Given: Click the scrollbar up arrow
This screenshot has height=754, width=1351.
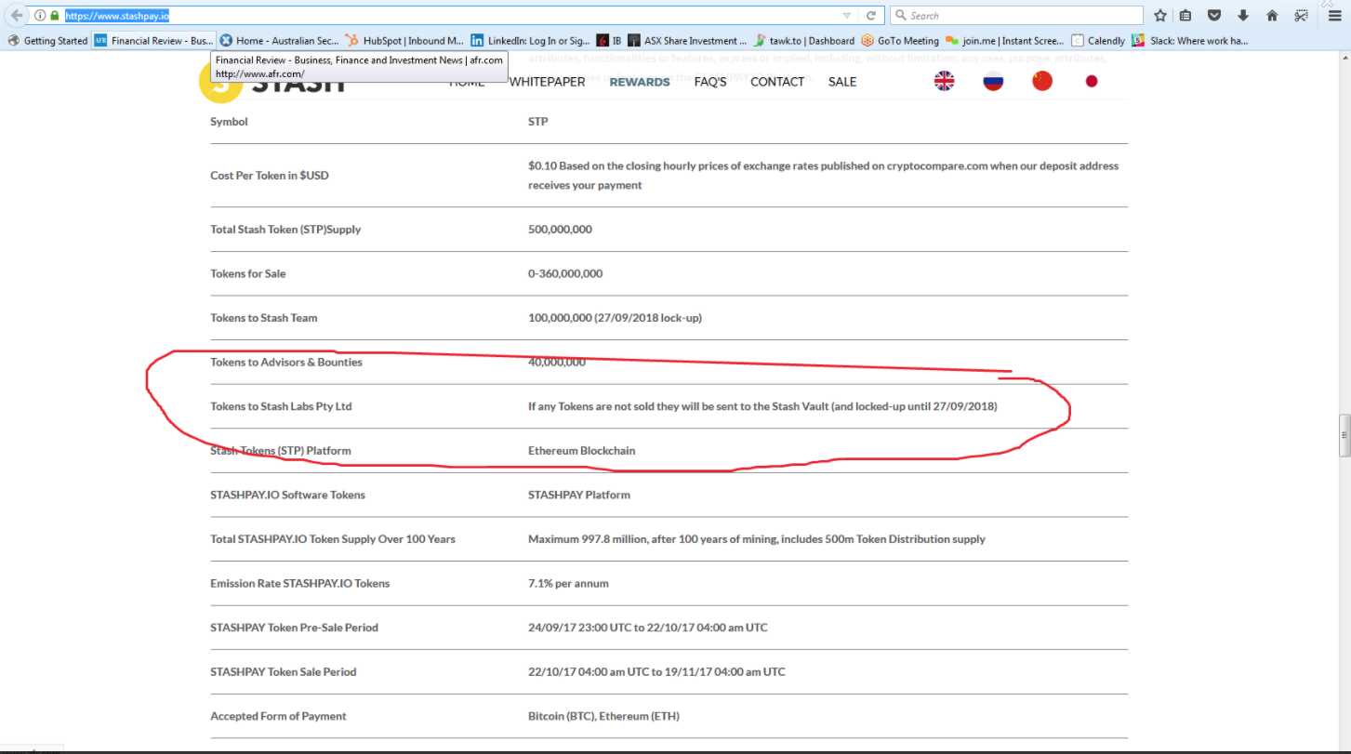Looking at the screenshot, I should [x=1344, y=57].
